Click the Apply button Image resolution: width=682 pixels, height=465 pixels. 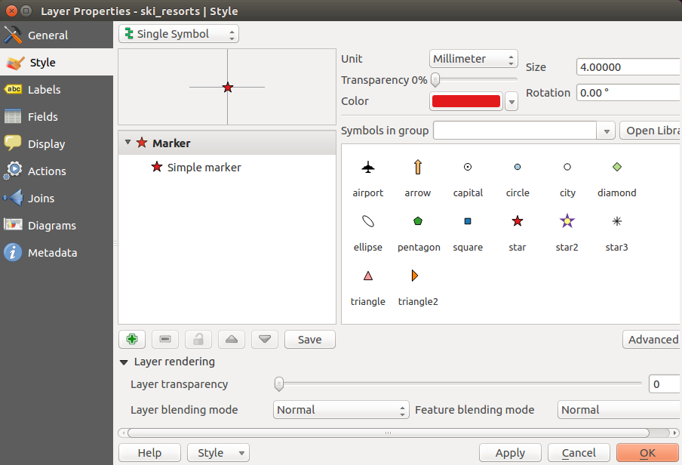[510, 453]
